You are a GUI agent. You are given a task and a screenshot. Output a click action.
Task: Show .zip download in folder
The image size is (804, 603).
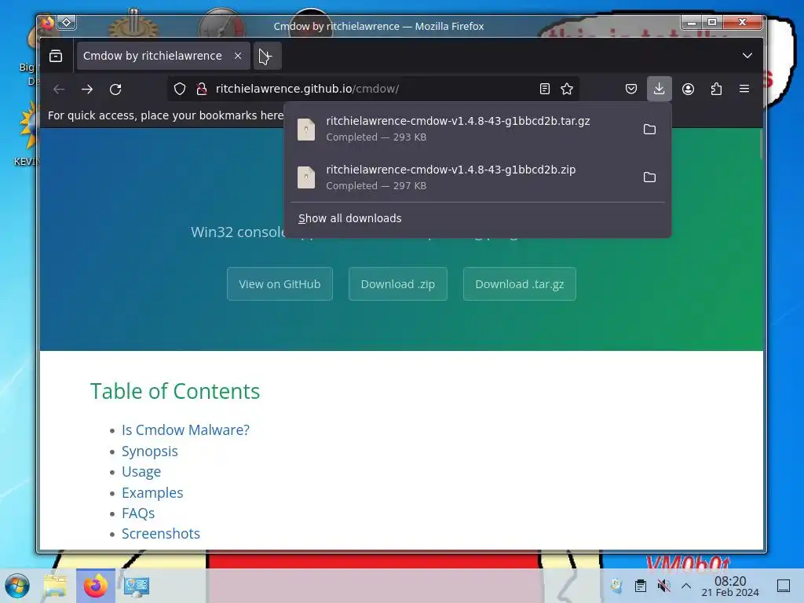coord(649,177)
